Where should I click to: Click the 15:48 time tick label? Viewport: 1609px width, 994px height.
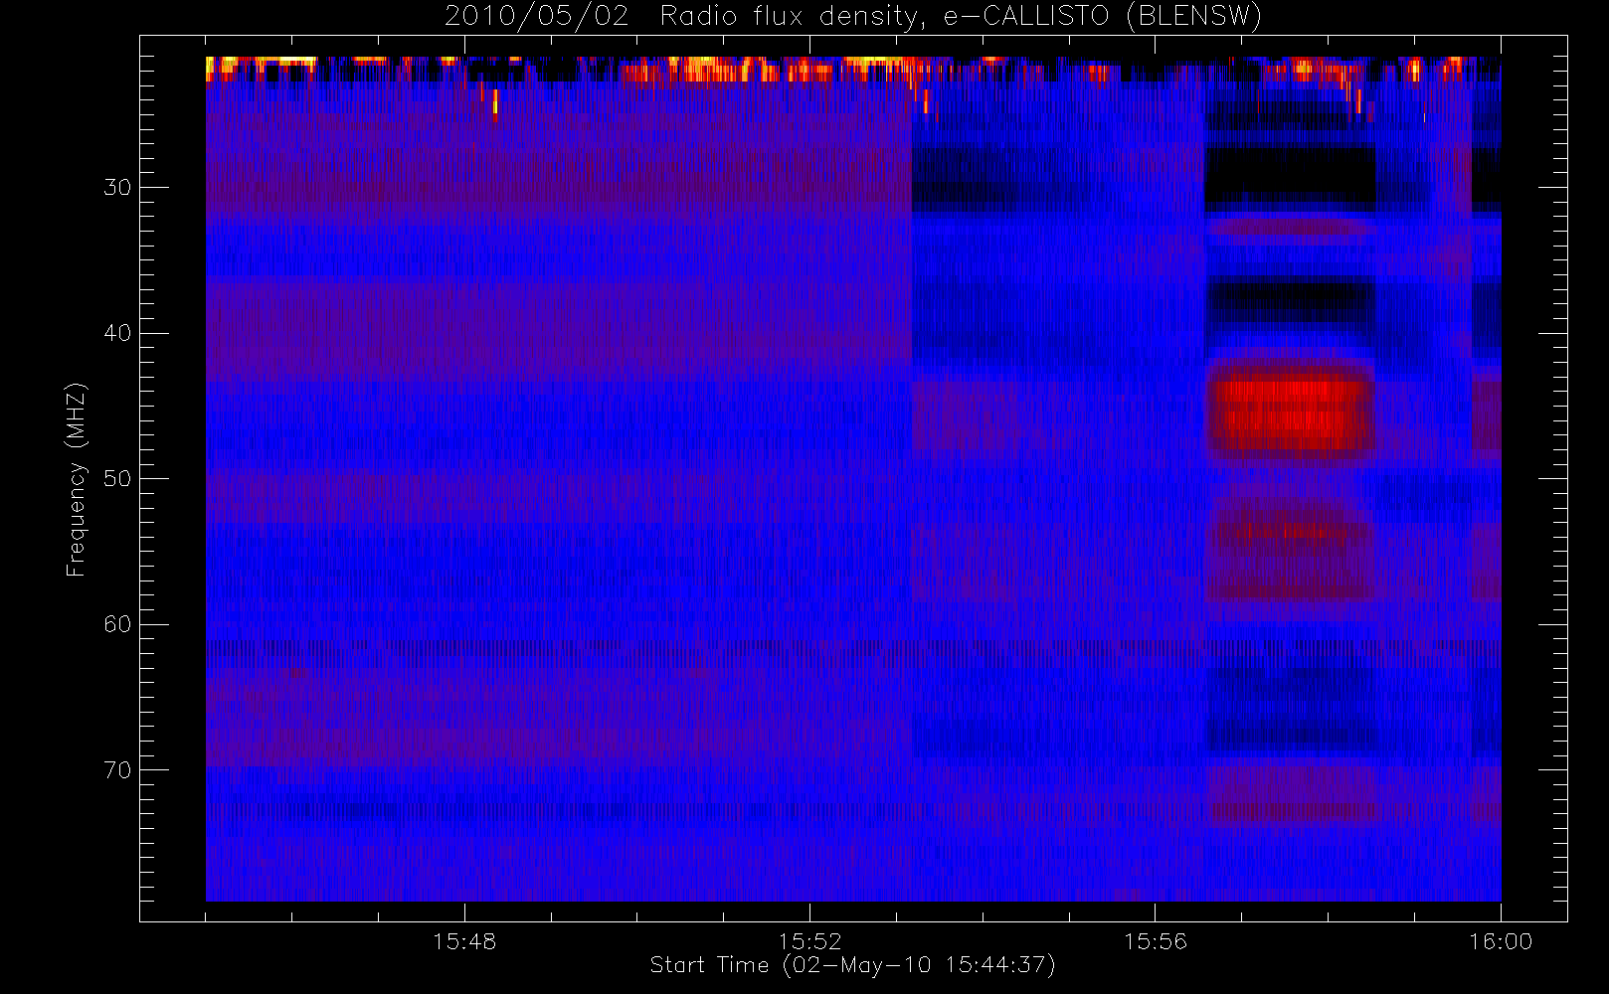(x=464, y=941)
